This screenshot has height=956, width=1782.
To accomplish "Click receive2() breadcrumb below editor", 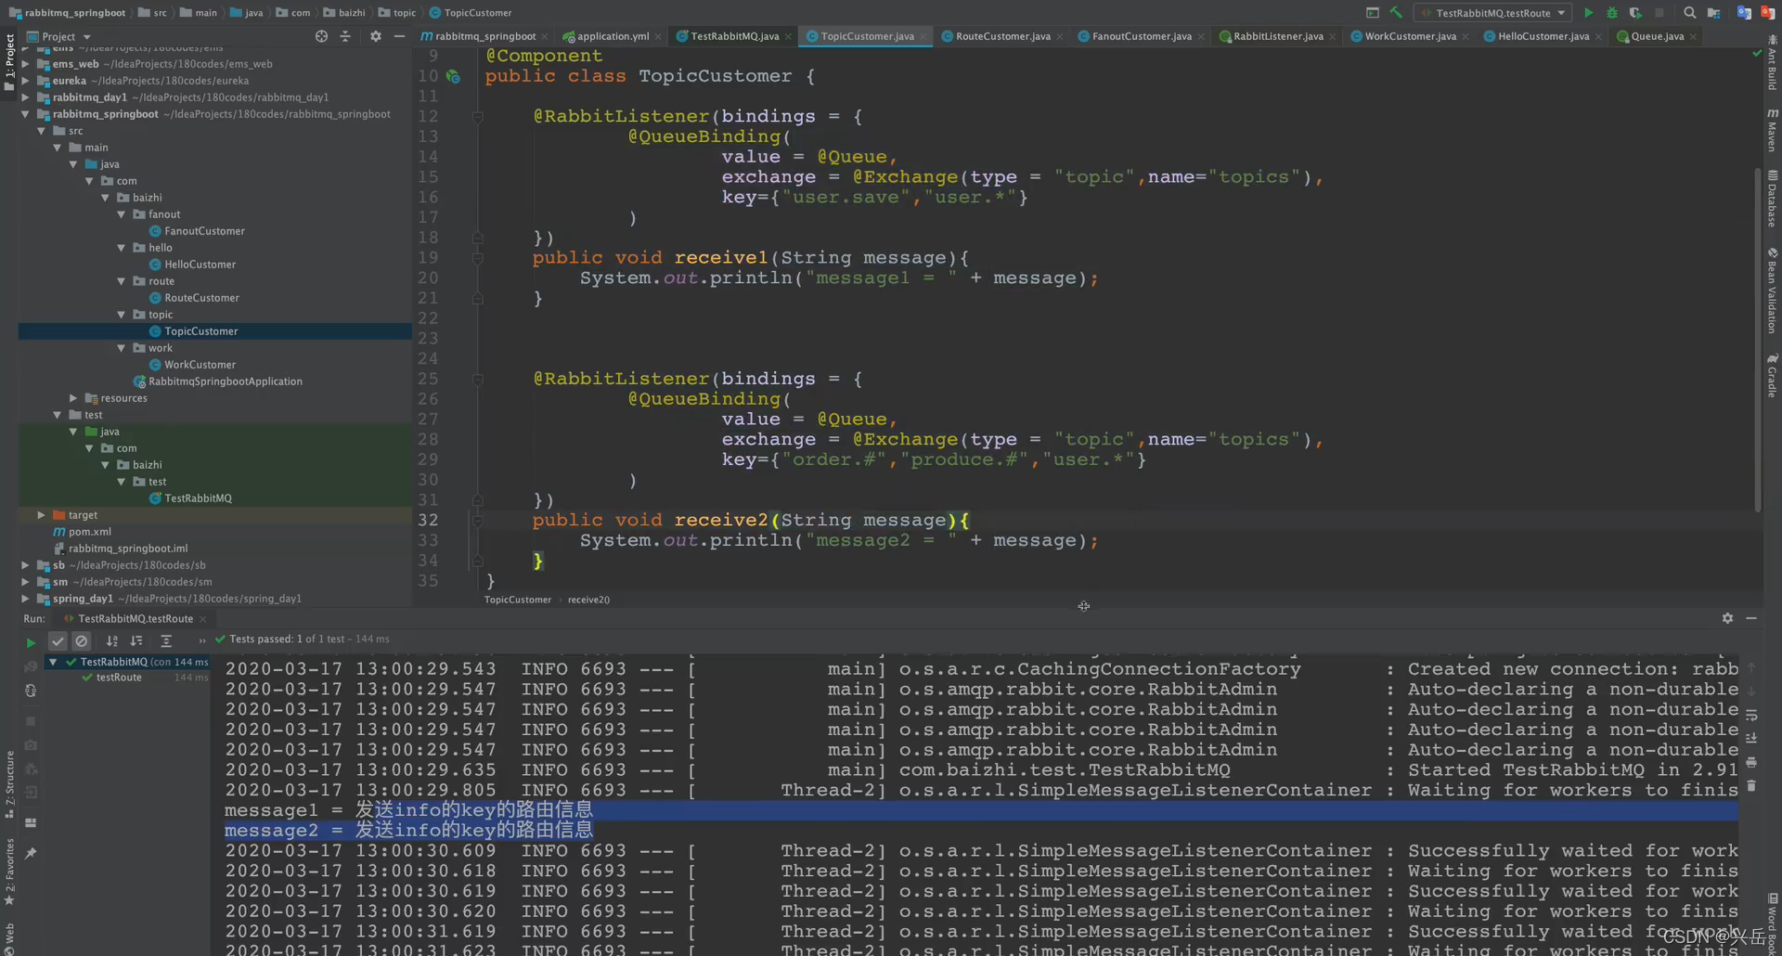I will tap(588, 600).
